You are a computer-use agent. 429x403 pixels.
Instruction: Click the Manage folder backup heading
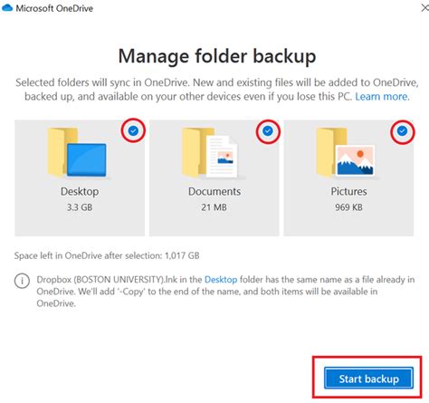(217, 57)
